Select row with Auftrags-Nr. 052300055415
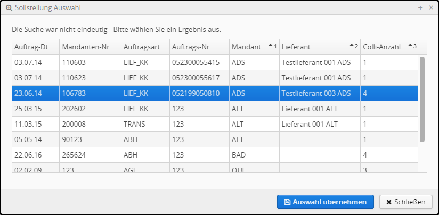Viewport: 439px width, 215px height. (215, 62)
